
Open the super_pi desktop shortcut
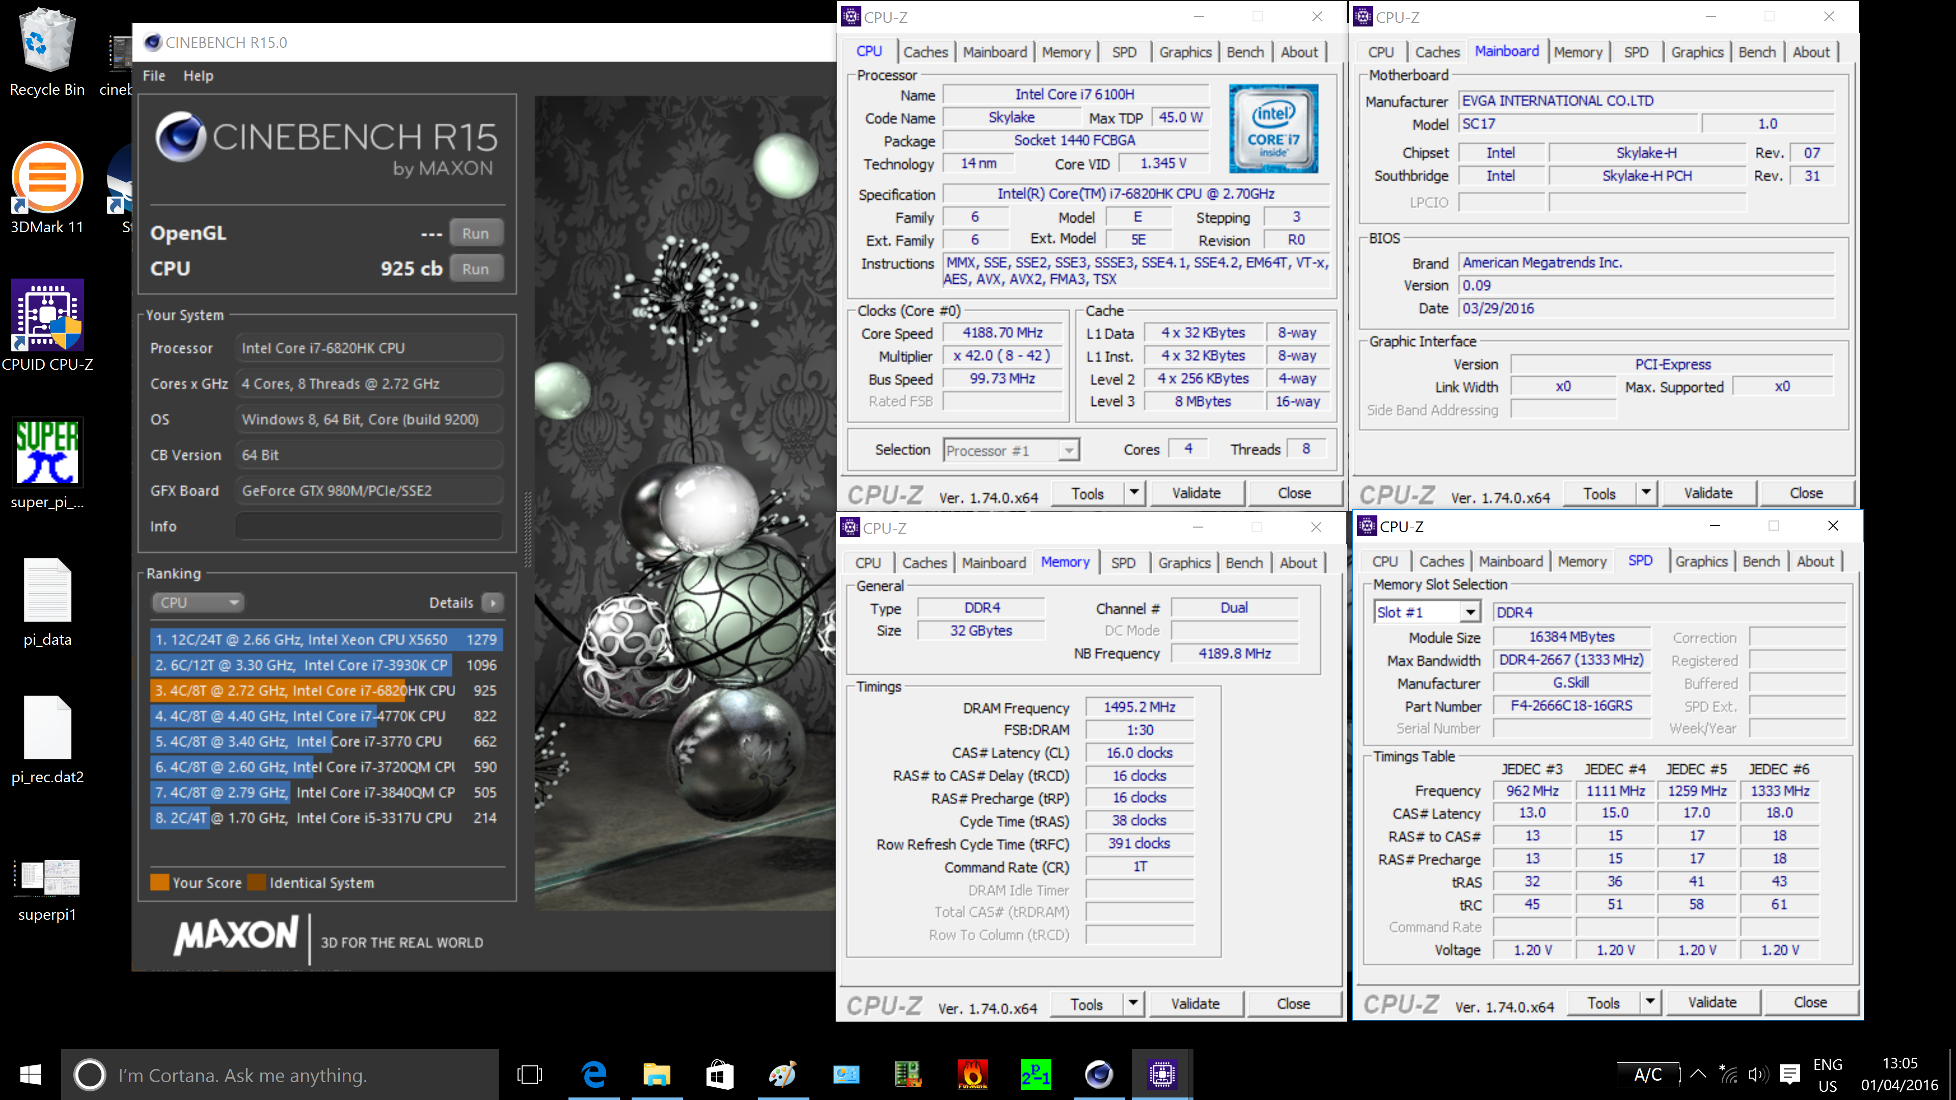pos(47,464)
